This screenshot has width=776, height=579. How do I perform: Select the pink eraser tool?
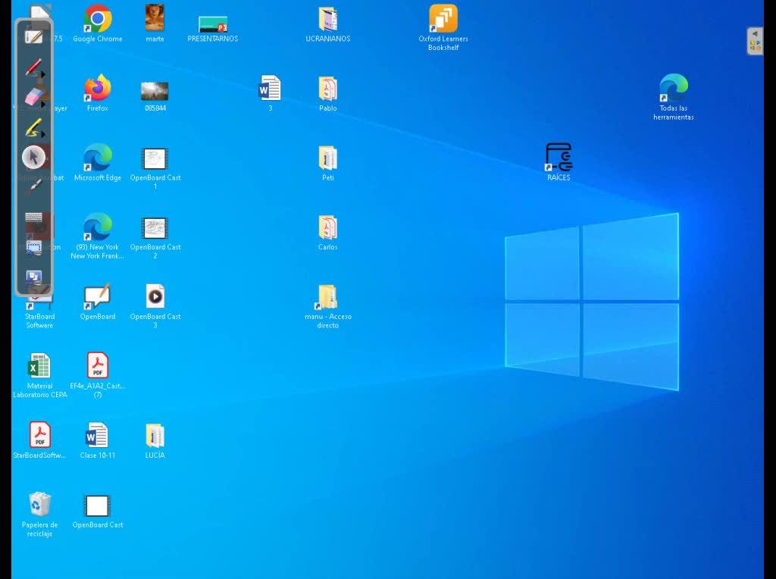(33, 97)
